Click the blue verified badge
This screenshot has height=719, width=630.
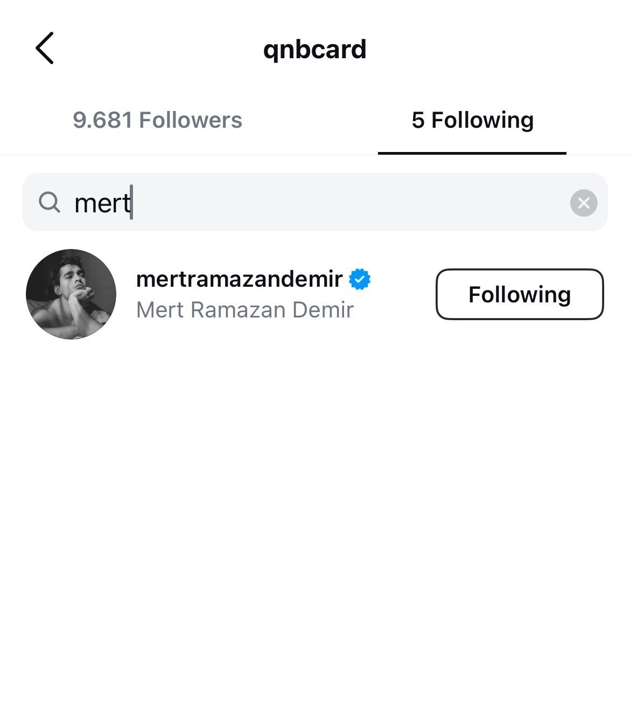point(360,279)
